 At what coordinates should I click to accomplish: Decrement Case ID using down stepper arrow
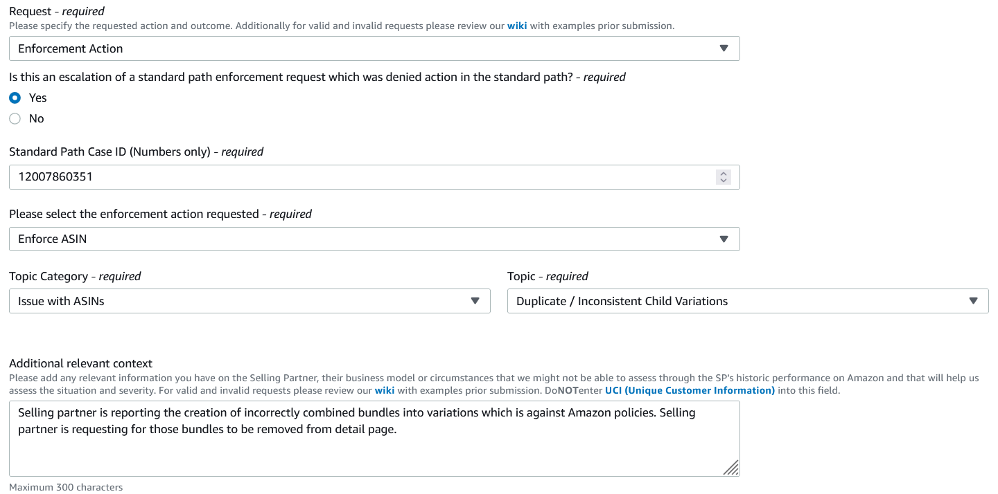click(x=724, y=181)
